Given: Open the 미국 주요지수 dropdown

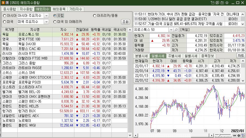Looking at the screenshot, I should pyautogui.click(x=46, y=22).
